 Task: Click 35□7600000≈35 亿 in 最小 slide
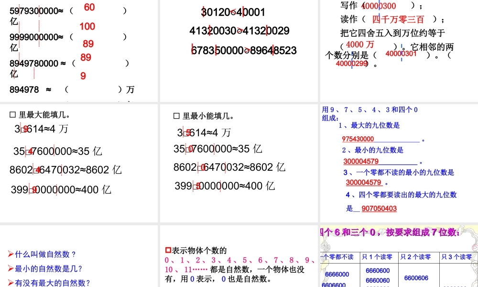click(217, 149)
